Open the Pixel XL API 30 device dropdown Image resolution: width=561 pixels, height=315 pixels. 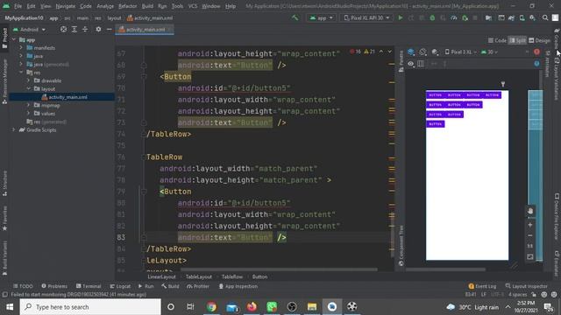[366, 17]
